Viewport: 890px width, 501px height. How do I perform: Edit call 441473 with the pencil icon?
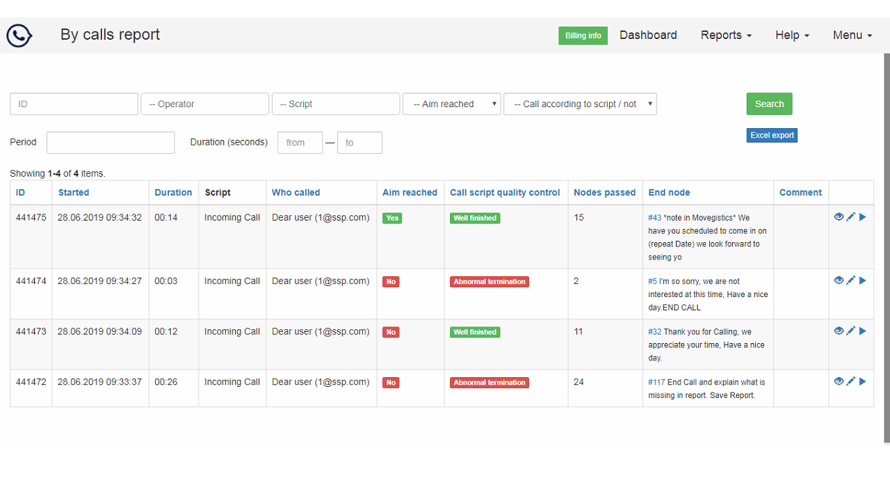850,331
